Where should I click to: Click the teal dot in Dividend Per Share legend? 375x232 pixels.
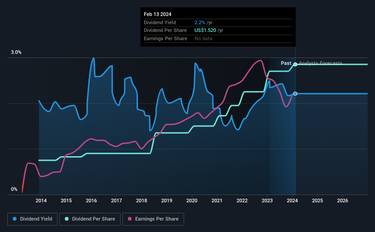click(67, 219)
